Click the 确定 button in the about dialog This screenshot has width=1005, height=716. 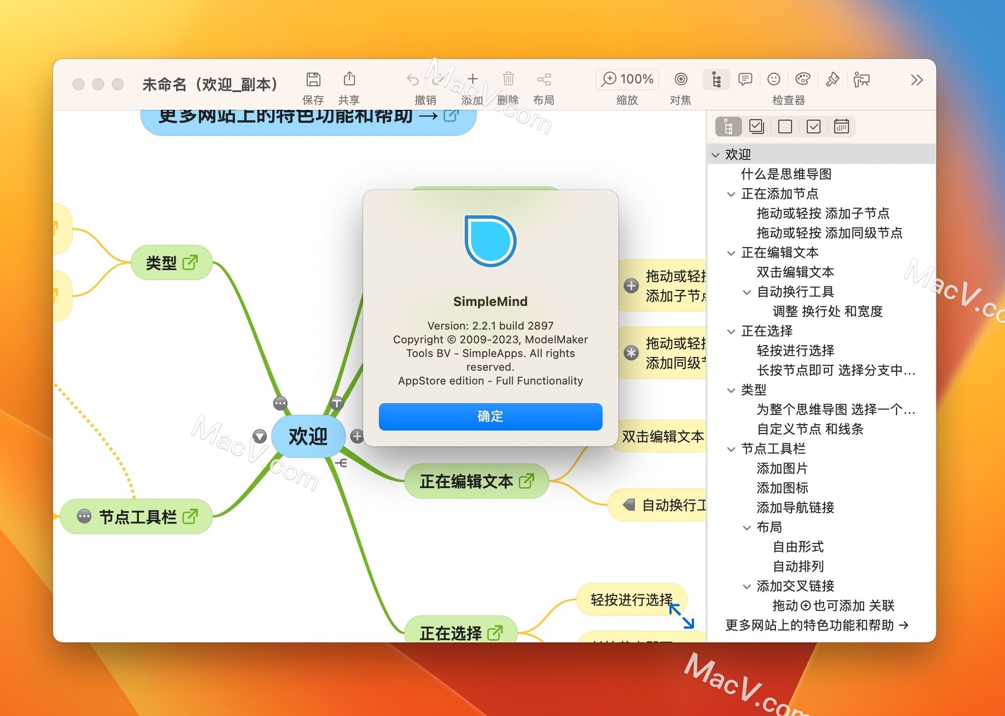[490, 417]
